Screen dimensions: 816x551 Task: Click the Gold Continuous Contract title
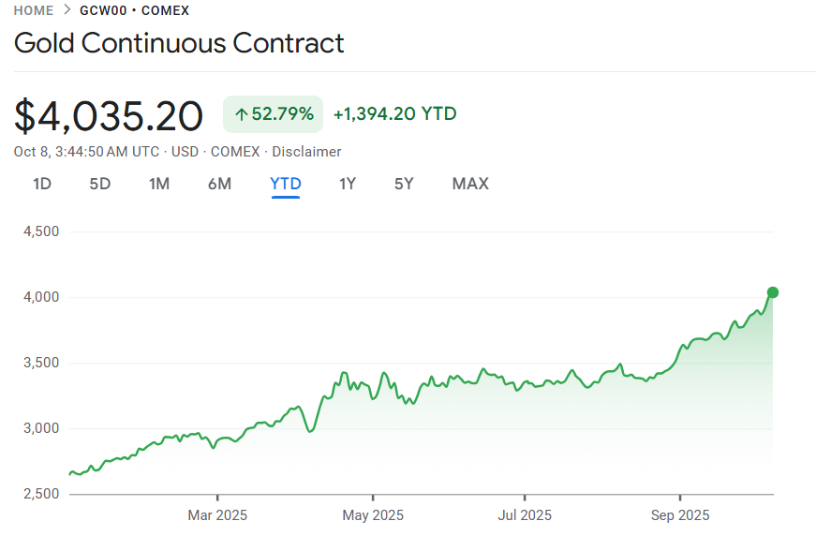[179, 43]
